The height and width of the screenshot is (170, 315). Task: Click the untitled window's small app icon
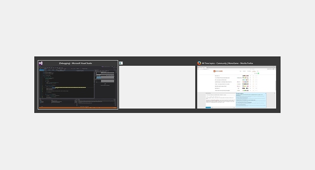pyautogui.click(x=121, y=63)
